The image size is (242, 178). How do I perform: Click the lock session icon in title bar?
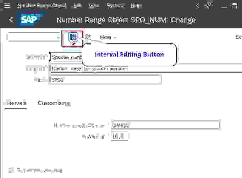[209, 6]
